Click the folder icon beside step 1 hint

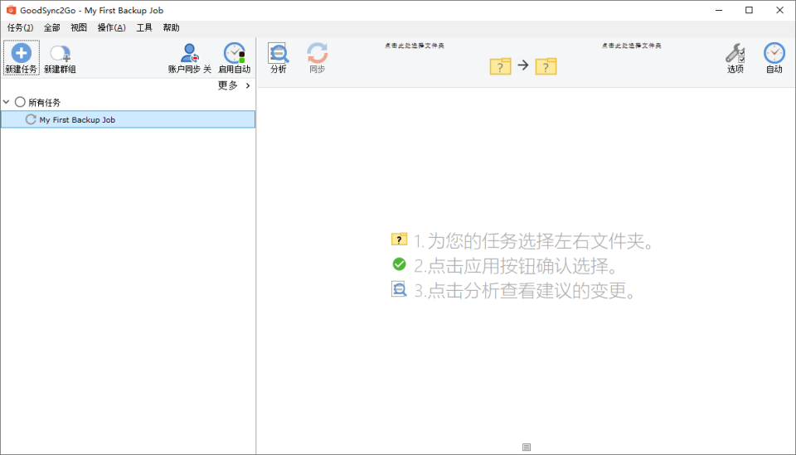point(399,239)
